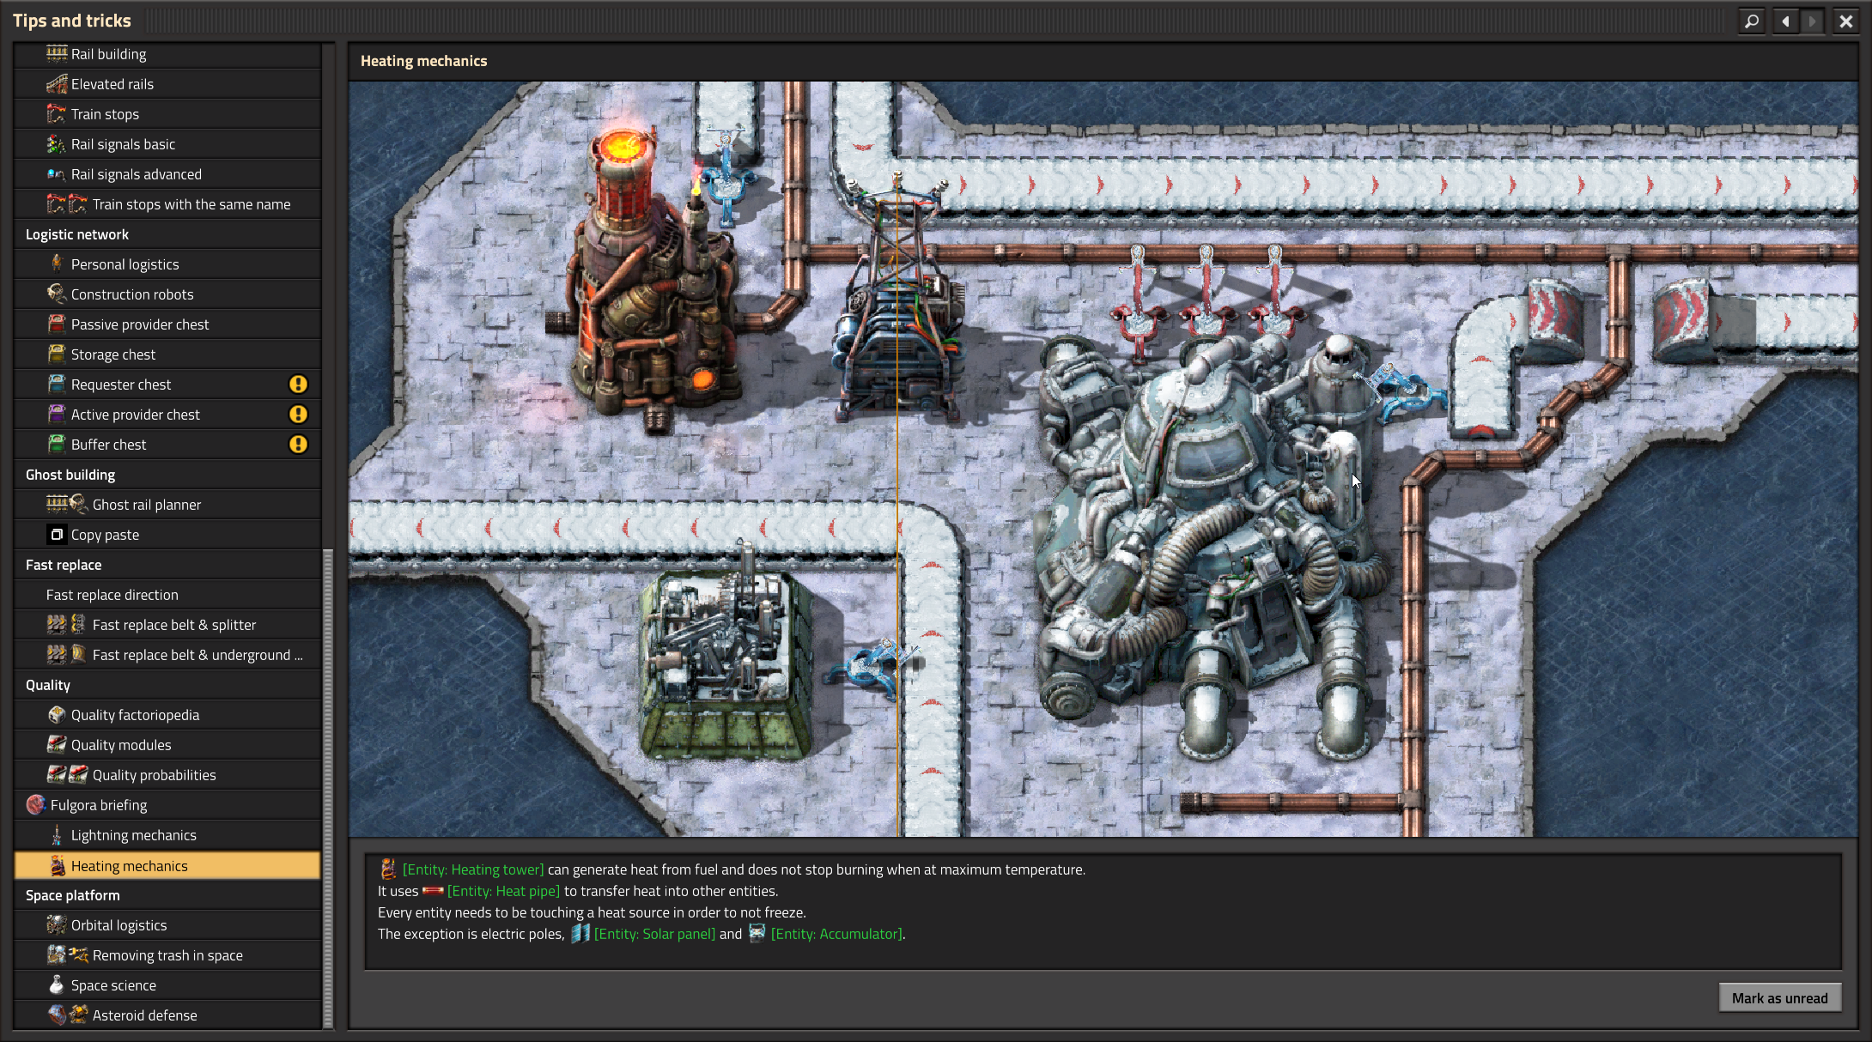Click the Entity: Heating tower link
Screen dimensions: 1872x1042
coord(473,869)
